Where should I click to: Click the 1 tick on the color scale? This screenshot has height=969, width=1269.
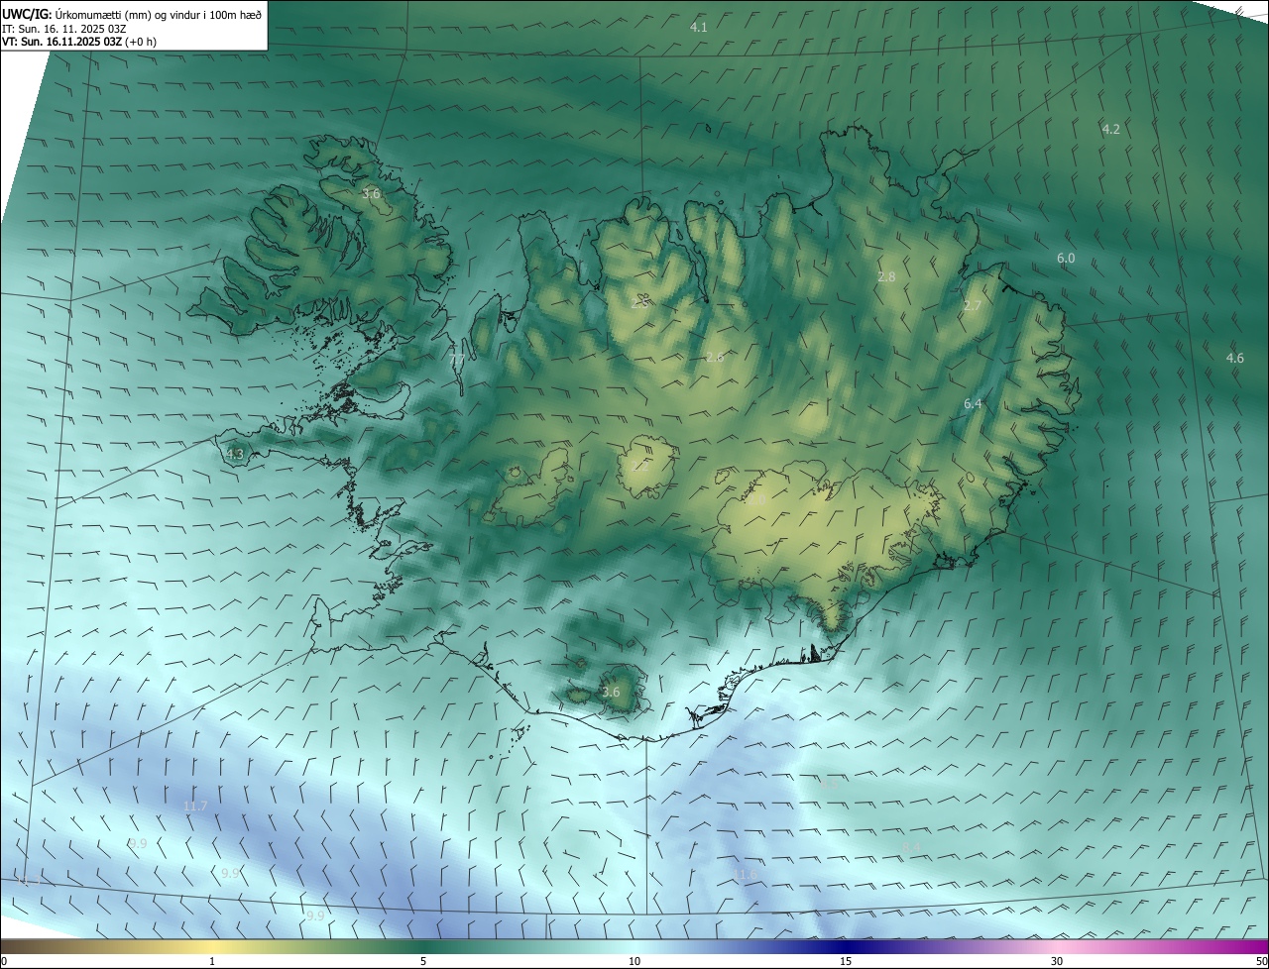point(212,961)
